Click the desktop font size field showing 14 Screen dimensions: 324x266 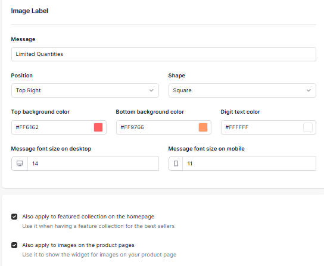[x=93, y=164]
